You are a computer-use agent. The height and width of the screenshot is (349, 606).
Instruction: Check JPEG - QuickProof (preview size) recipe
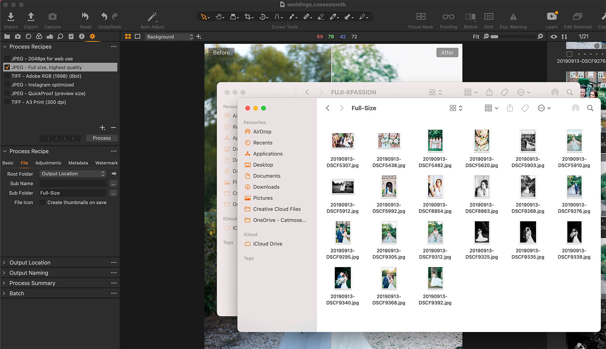click(x=7, y=93)
